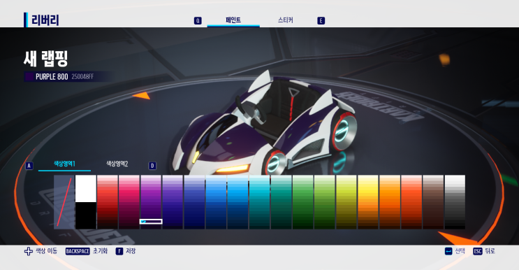Select the 색상영역1 tab
The image size is (519, 270).
pyautogui.click(x=64, y=164)
